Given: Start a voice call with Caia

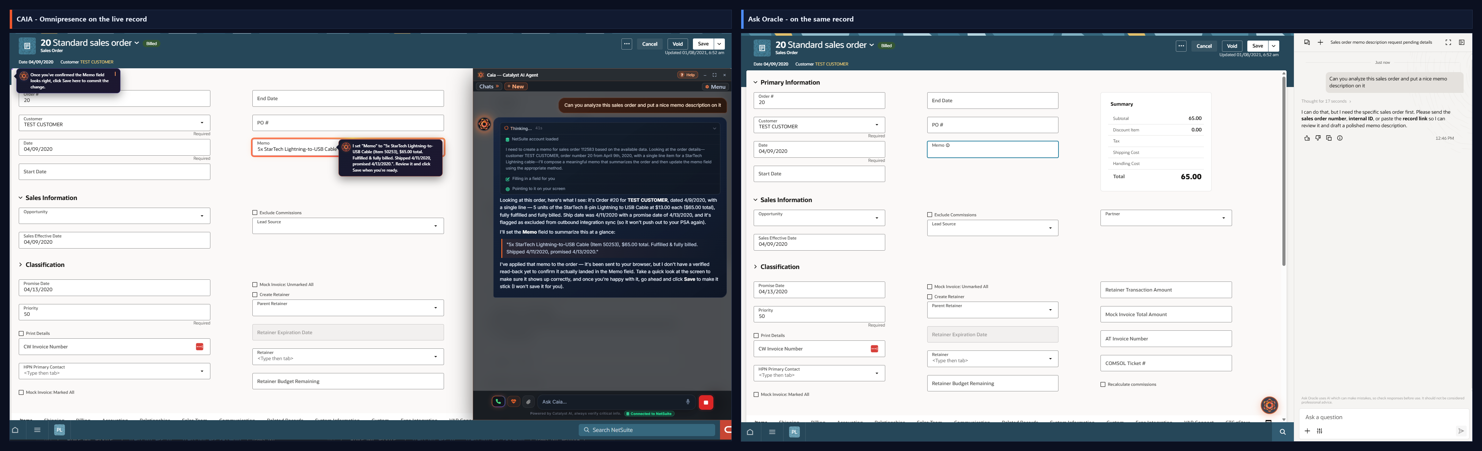Looking at the screenshot, I should (498, 401).
